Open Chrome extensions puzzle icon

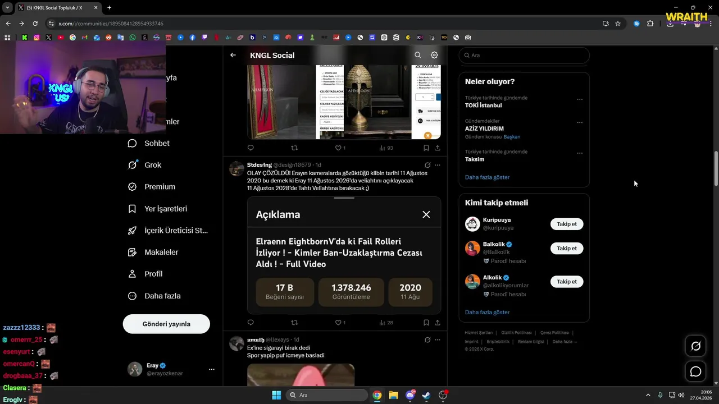pos(650,24)
